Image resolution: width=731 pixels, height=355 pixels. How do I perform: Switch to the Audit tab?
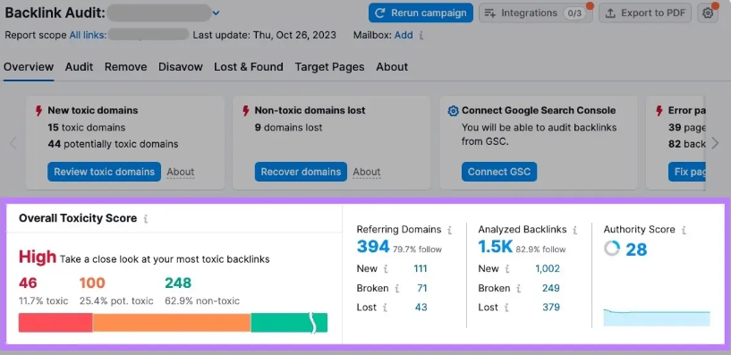click(79, 67)
